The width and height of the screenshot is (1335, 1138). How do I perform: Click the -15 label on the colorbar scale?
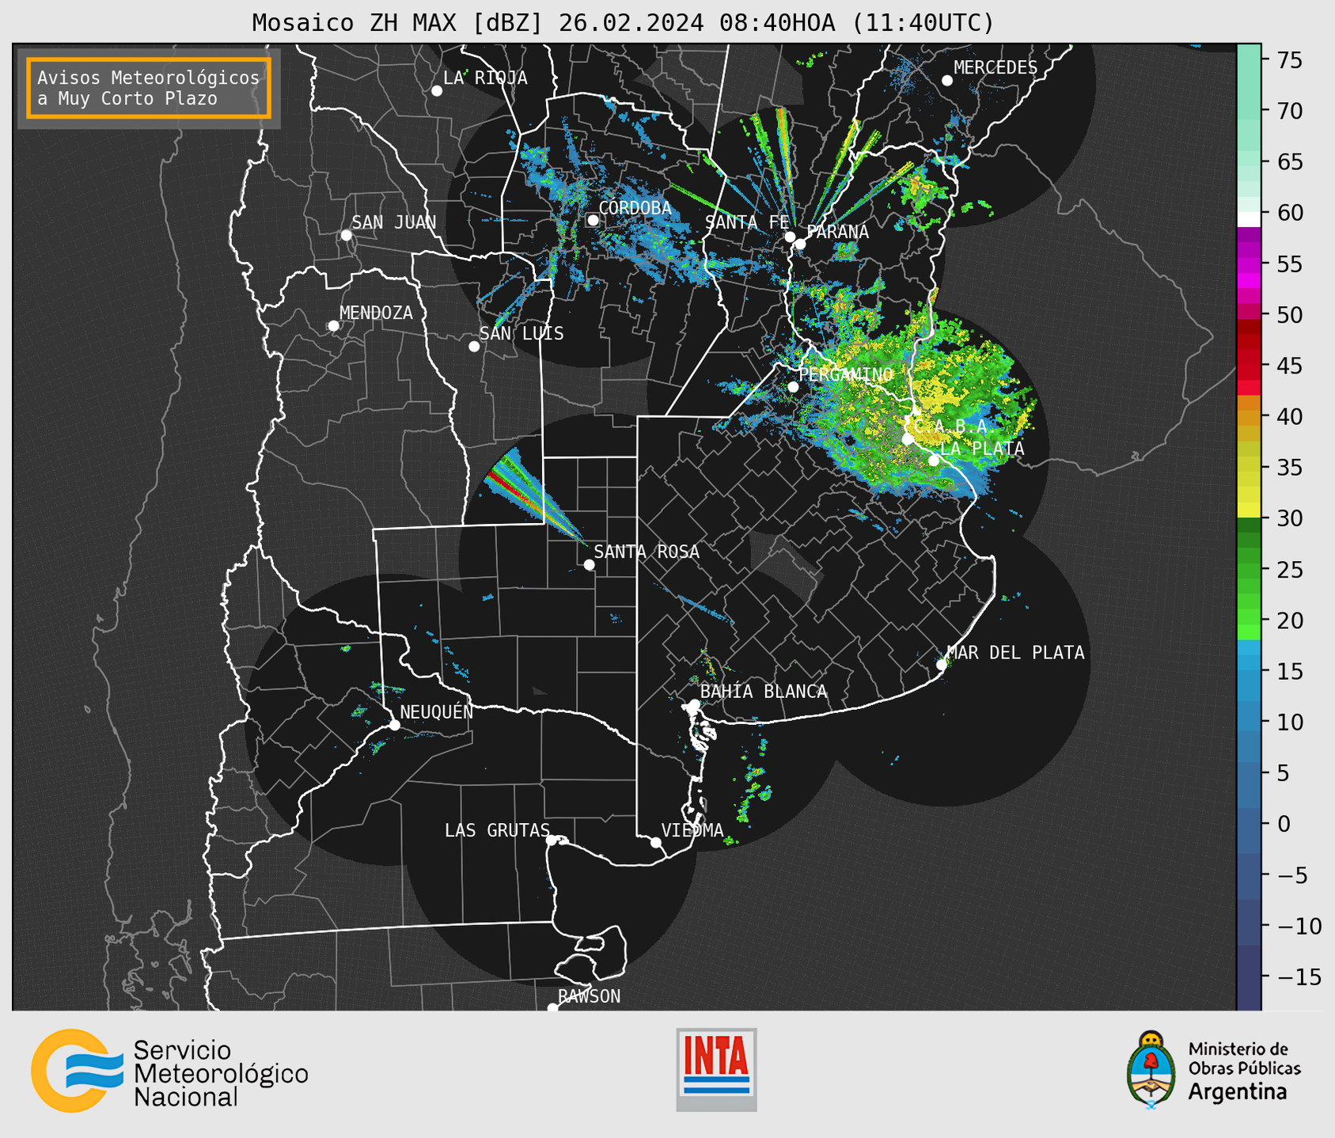pyautogui.click(x=1299, y=977)
